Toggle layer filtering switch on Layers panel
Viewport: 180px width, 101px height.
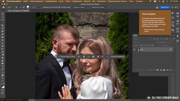(x=174, y=39)
